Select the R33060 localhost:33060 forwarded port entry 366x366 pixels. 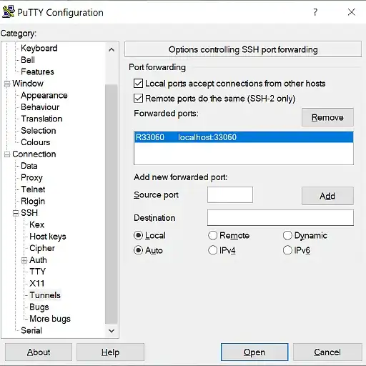tap(244, 137)
